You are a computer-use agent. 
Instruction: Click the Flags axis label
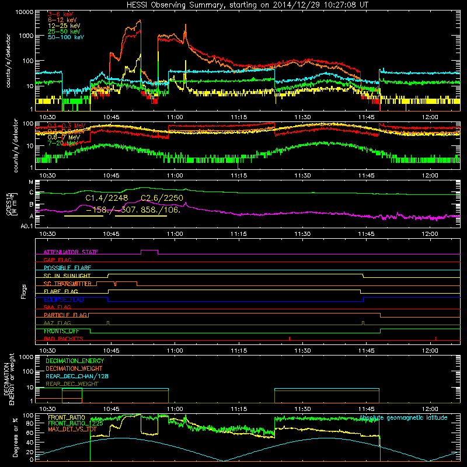pos(23,291)
